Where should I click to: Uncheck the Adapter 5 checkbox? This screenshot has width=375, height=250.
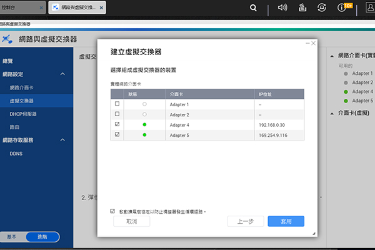pyautogui.click(x=117, y=134)
